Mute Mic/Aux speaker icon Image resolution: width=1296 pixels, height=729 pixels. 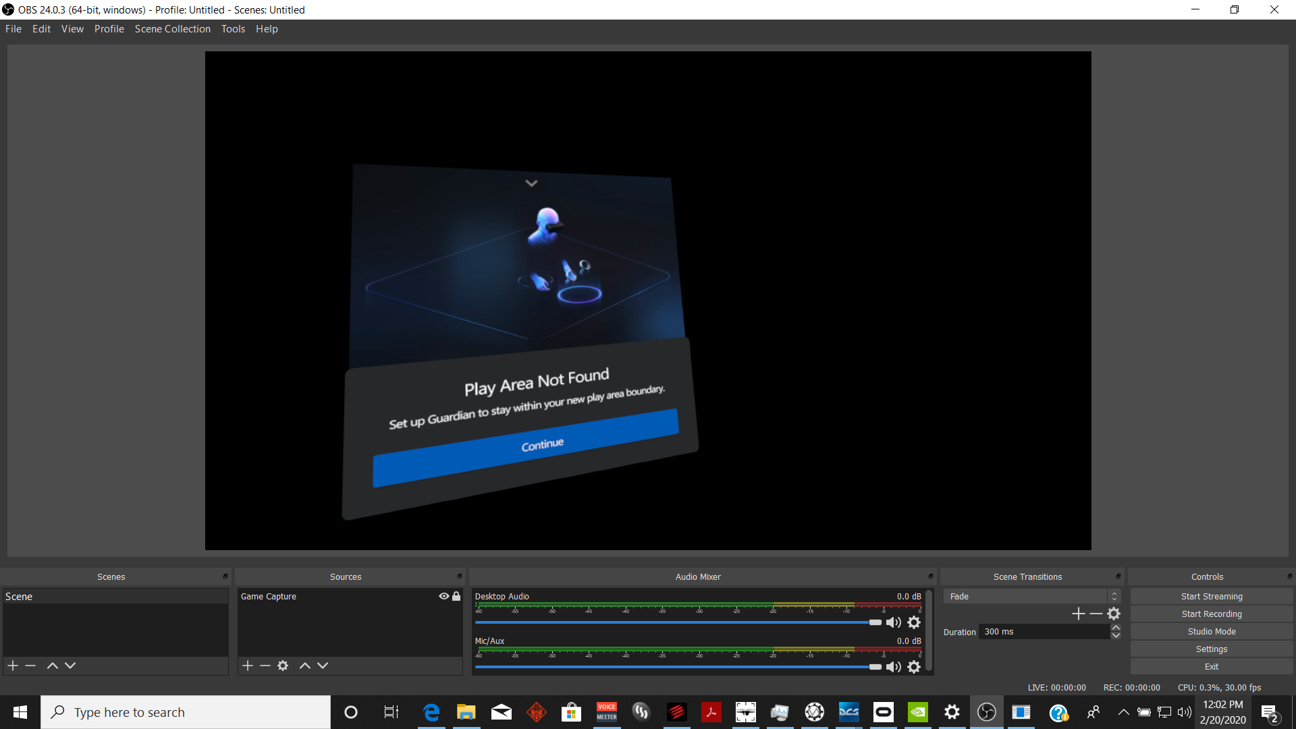pos(894,667)
